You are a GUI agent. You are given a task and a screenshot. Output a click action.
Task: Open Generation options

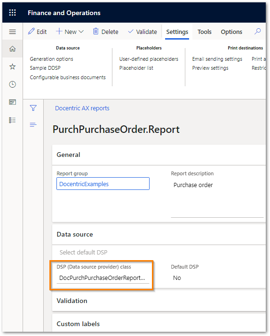click(x=51, y=59)
